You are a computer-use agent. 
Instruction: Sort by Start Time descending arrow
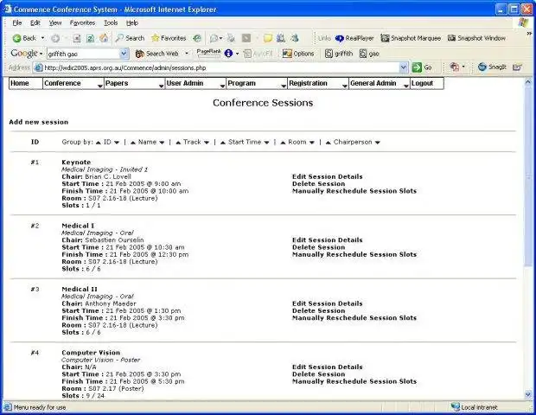pyautogui.click(x=266, y=143)
